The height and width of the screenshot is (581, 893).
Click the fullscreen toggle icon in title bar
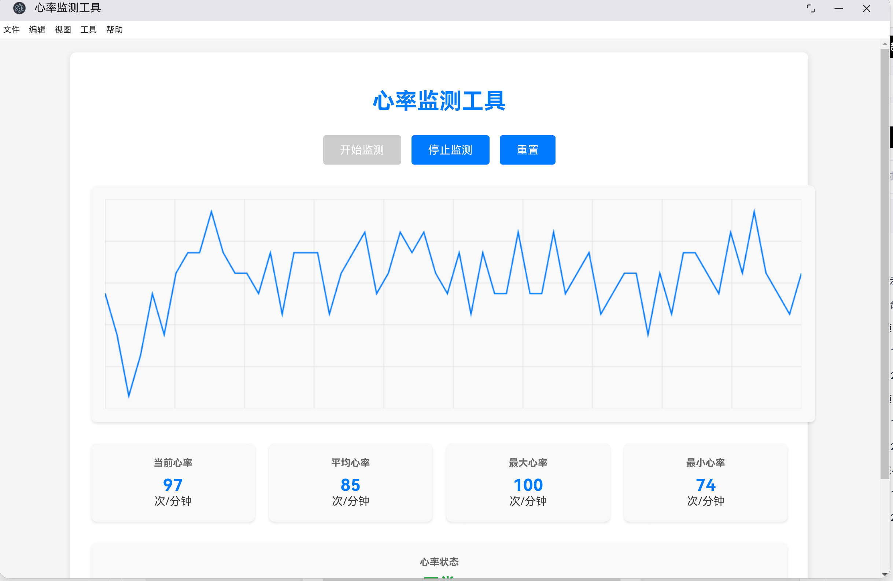tap(811, 8)
